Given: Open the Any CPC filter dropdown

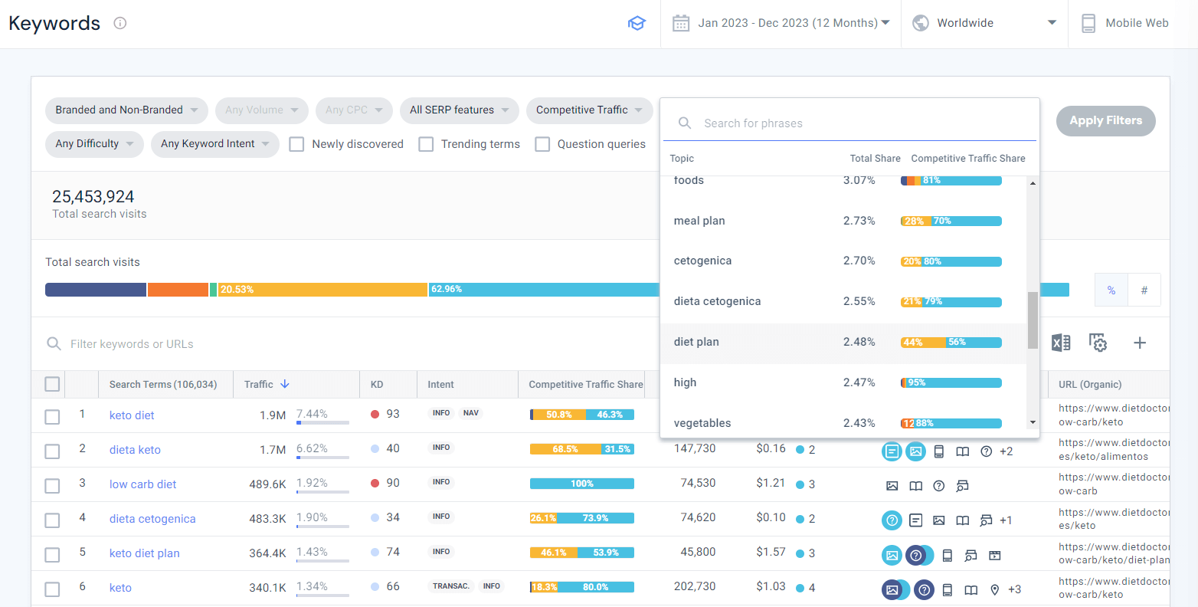Looking at the screenshot, I should 354,110.
